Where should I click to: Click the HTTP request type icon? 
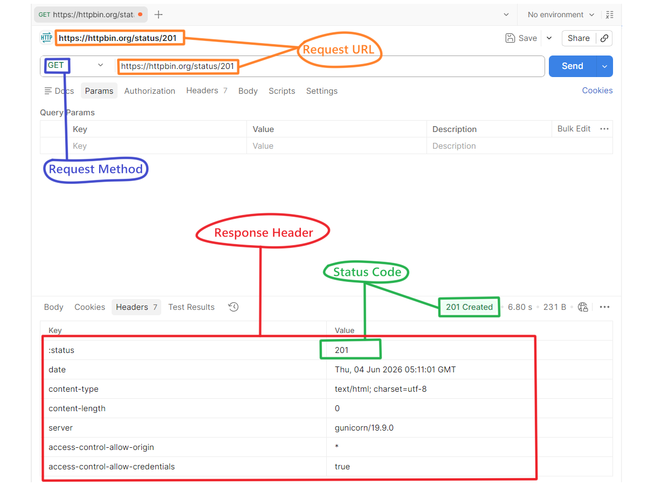[x=46, y=38]
